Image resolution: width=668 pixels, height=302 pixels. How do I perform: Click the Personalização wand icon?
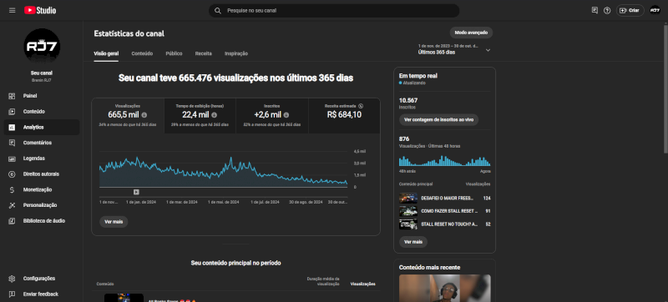pyautogui.click(x=12, y=205)
